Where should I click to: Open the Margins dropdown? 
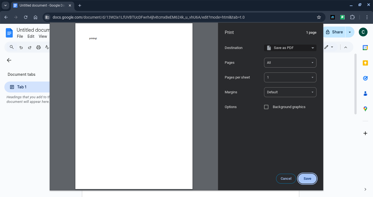coord(290,92)
